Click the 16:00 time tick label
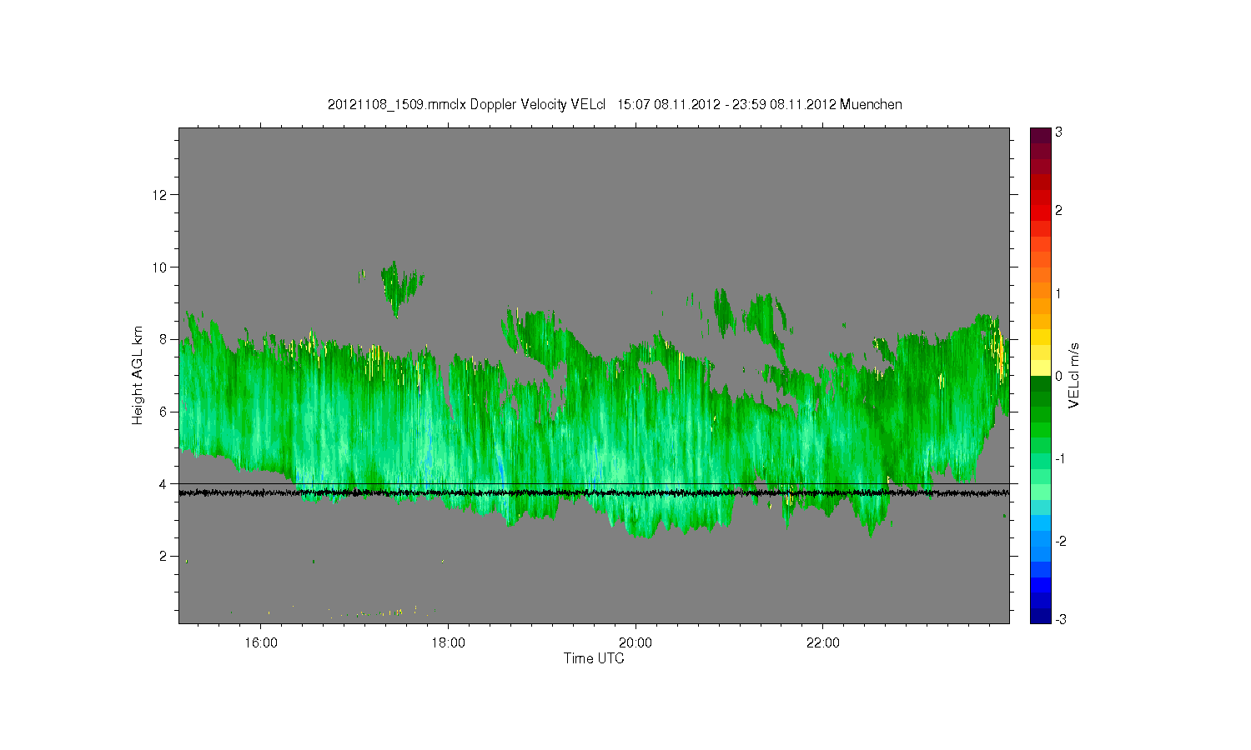 (x=261, y=642)
